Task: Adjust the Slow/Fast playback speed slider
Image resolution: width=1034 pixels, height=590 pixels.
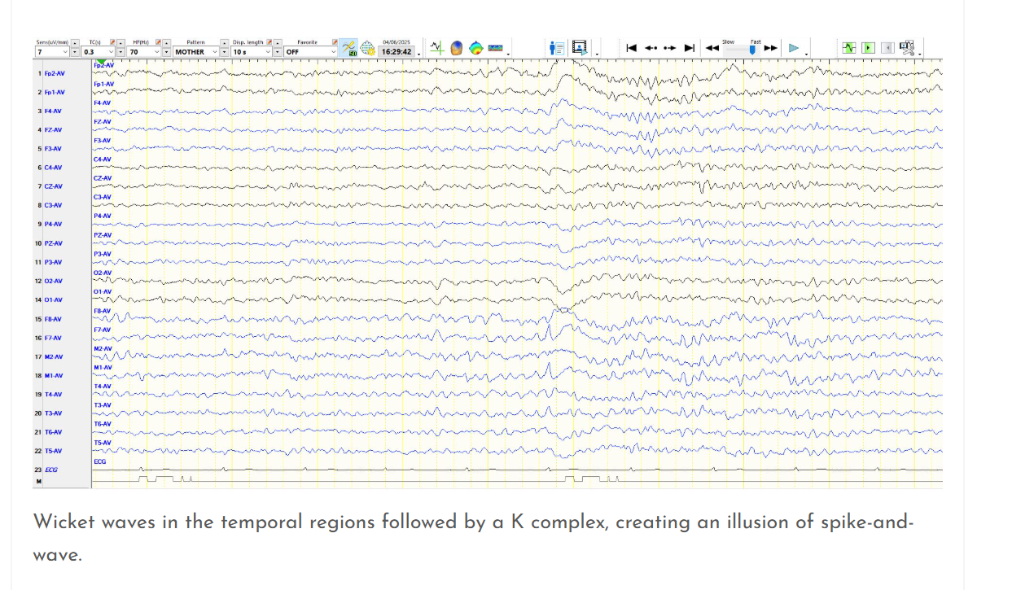Action: [740, 49]
